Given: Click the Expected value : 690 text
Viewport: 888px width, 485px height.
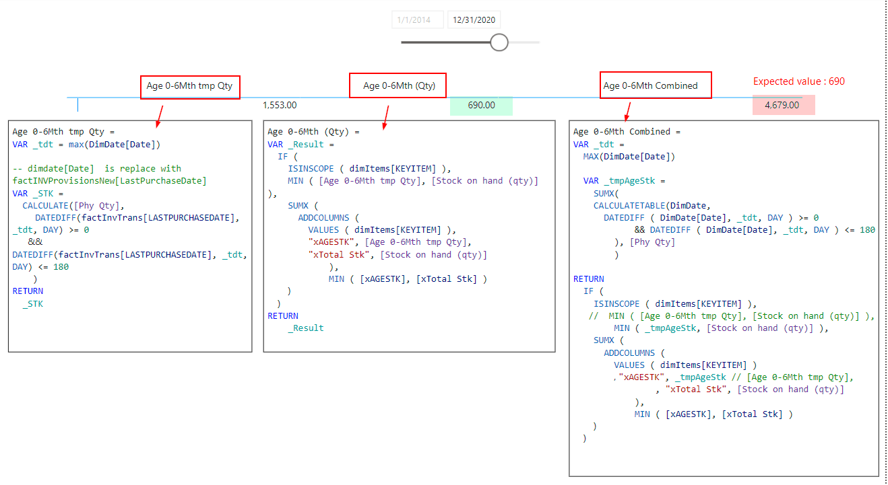Looking at the screenshot, I should 798,81.
